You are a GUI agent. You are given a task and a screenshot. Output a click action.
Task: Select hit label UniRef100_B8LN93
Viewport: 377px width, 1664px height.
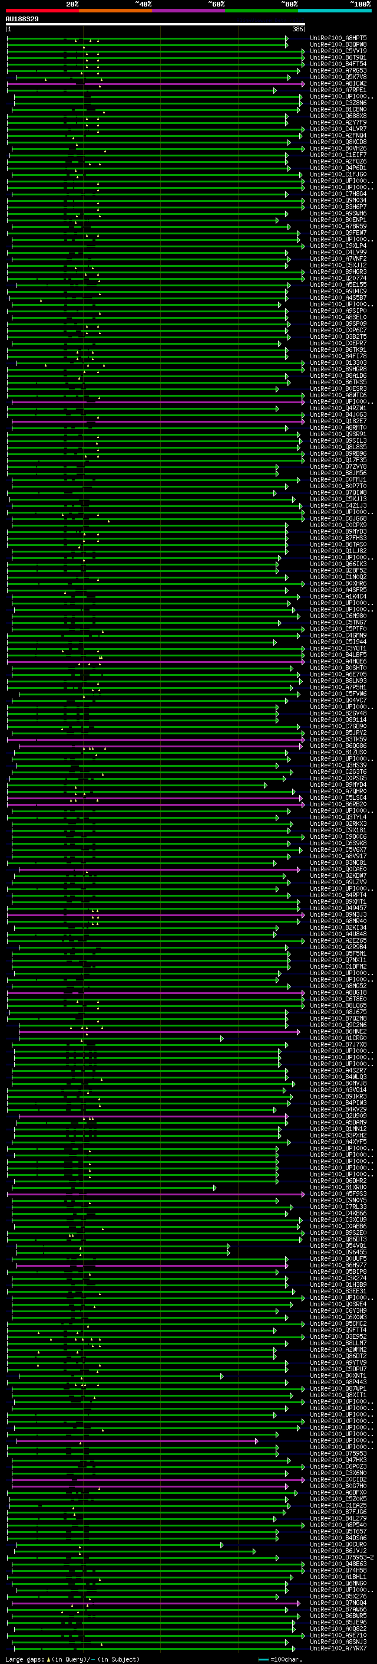(338, 681)
